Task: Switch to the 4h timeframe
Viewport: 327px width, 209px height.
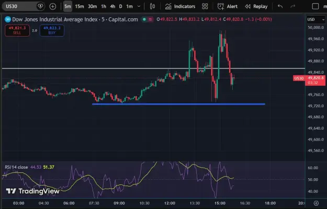Action: click(112, 6)
